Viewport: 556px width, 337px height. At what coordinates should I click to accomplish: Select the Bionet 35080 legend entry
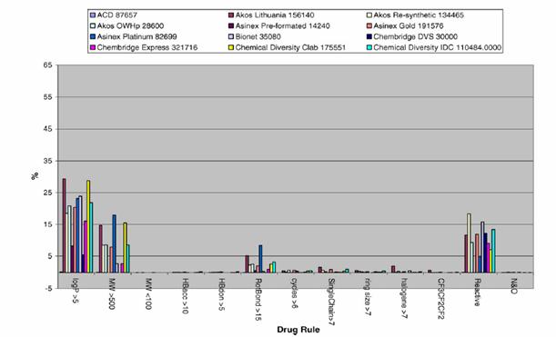point(255,37)
